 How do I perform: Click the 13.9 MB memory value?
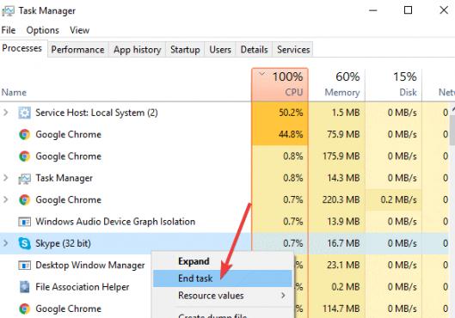click(343, 221)
